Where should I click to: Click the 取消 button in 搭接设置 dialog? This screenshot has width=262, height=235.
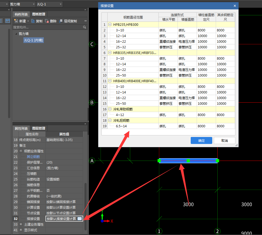coord(225,140)
